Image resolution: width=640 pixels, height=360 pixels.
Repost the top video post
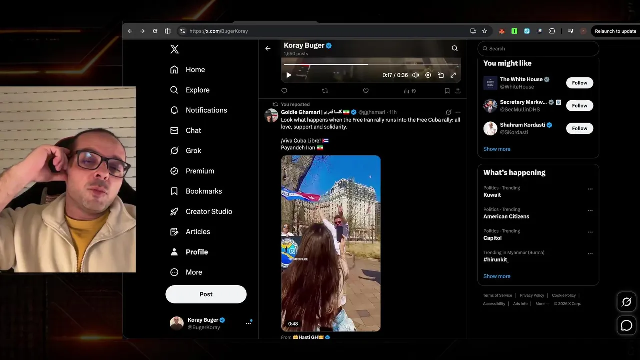(x=325, y=91)
